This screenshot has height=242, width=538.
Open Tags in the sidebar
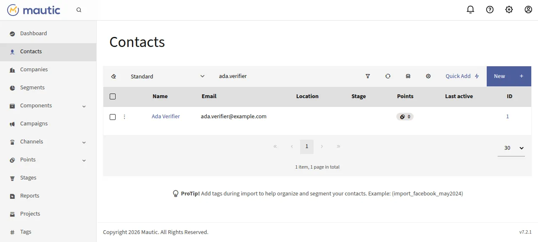tap(48, 232)
